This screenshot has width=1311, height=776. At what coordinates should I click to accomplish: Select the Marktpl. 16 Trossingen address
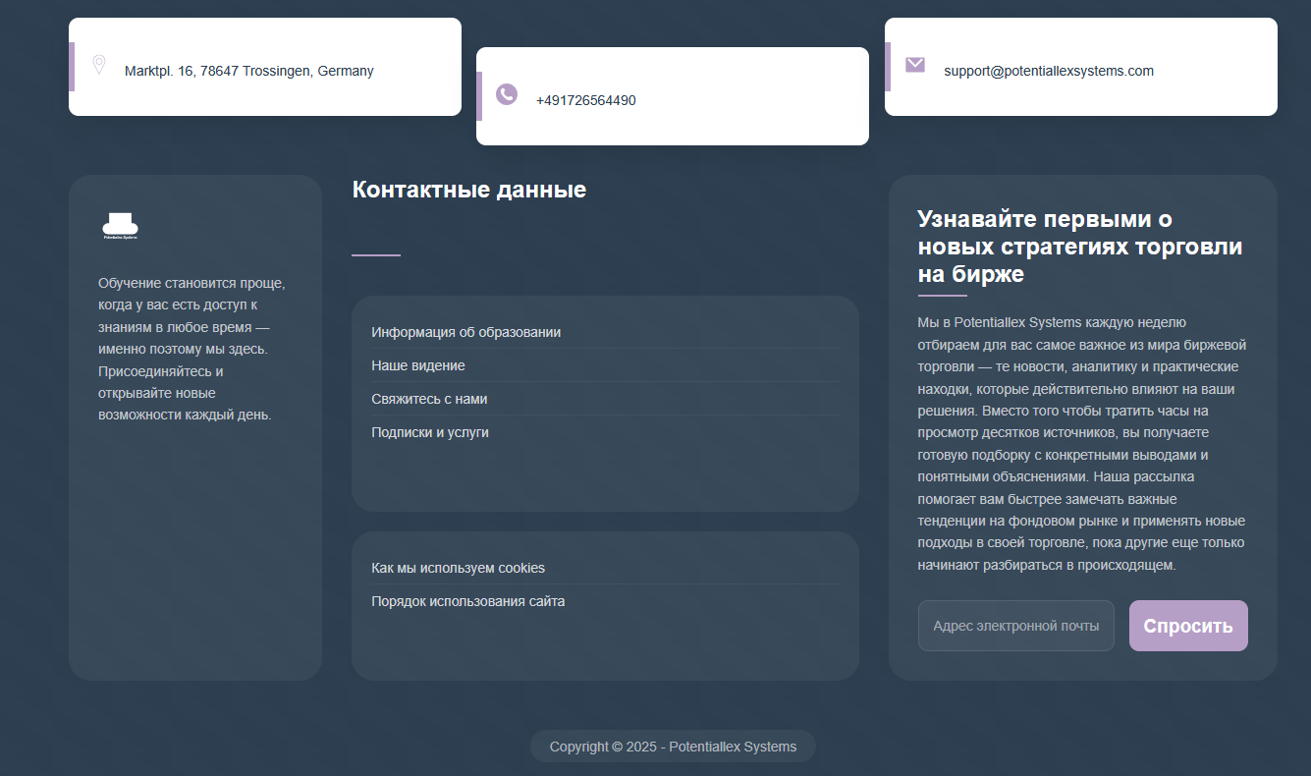point(248,71)
